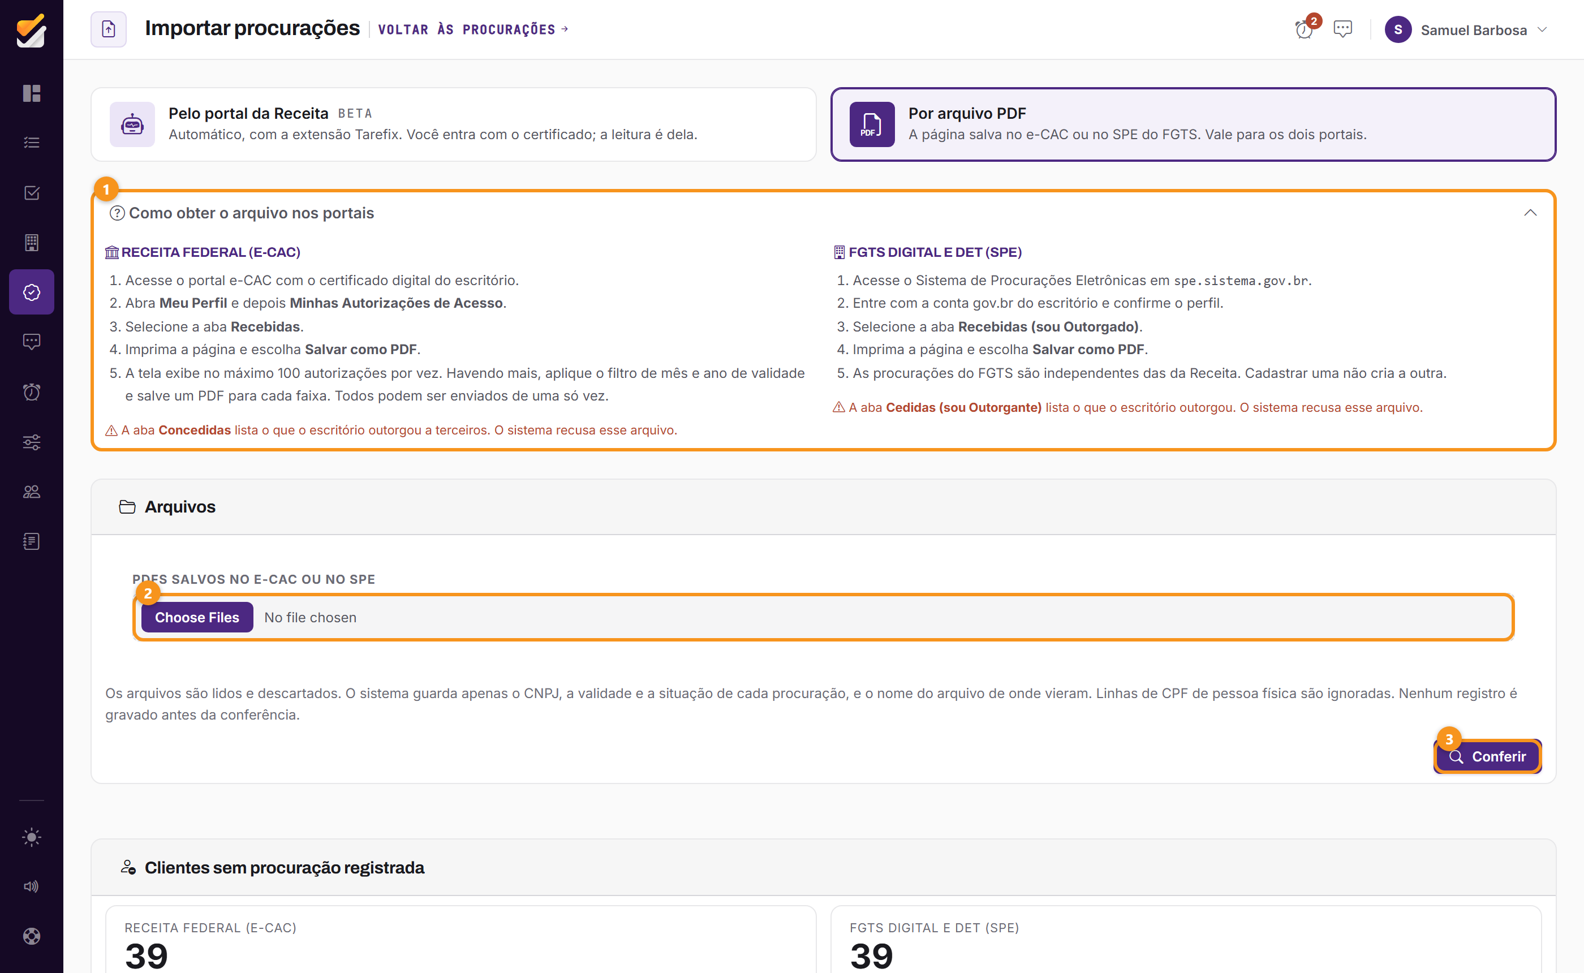
Task: Open the Samuel Barbosa user menu
Action: [x=1466, y=29]
